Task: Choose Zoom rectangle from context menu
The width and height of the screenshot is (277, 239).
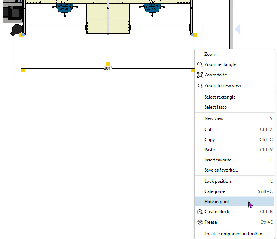Action: pyautogui.click(x=234, y=64)
